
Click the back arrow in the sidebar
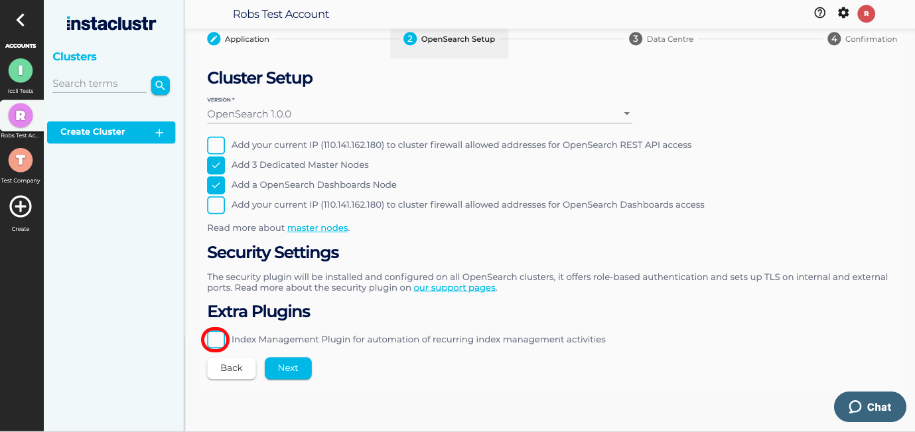click(x=21, y=20)
